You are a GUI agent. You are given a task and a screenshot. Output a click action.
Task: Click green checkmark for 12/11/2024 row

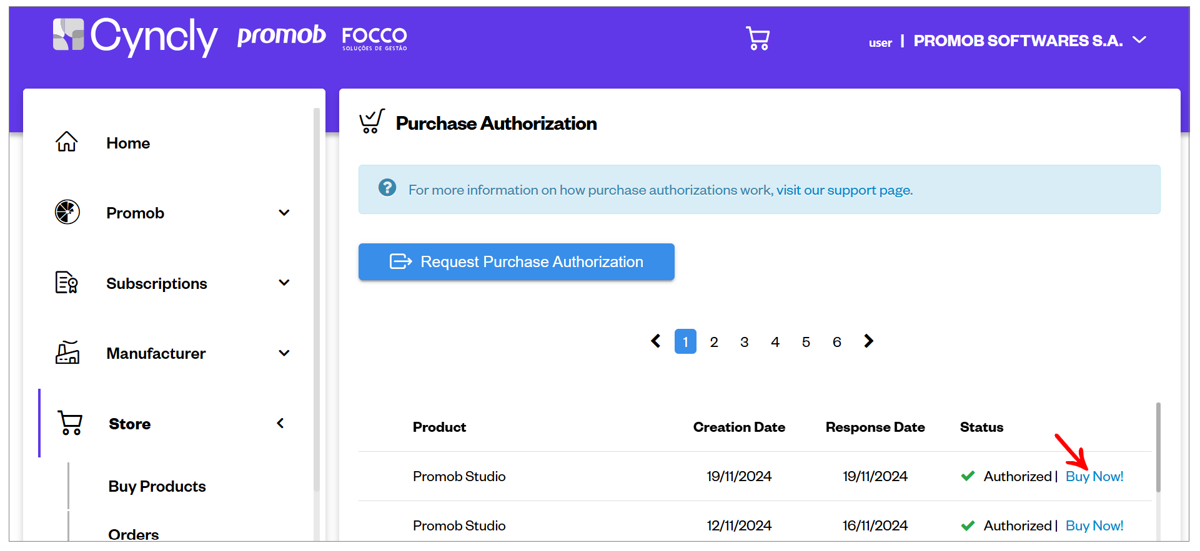coord(968,525)
